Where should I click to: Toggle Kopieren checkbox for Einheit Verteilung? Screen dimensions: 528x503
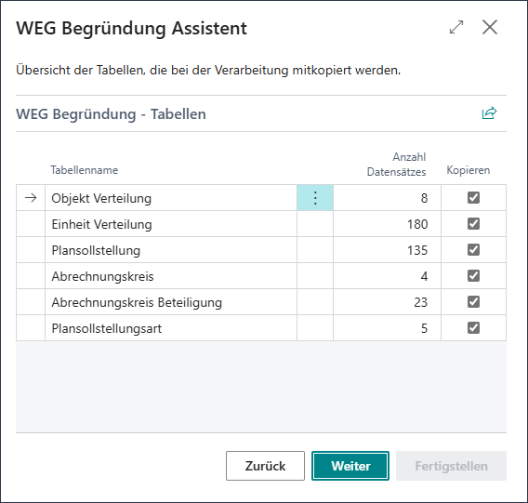[473, 224]
